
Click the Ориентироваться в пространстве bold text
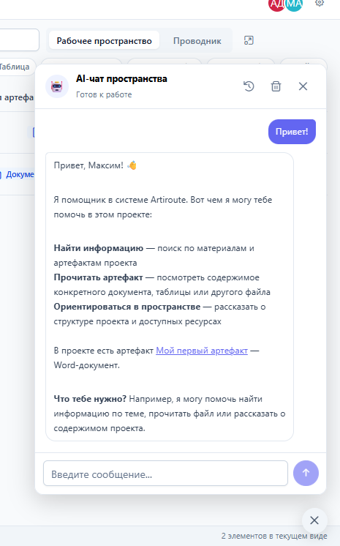coord(127,307)
